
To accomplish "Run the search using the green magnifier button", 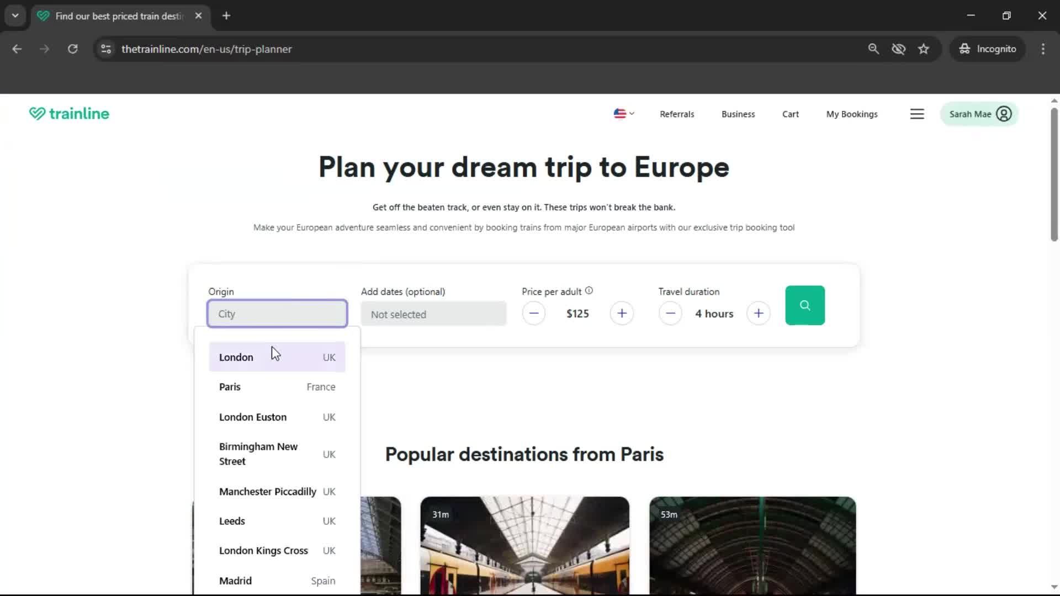I will [804, 305].
